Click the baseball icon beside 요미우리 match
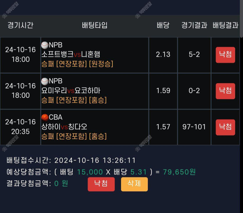243x213 pixels. (x=45, y=81)
